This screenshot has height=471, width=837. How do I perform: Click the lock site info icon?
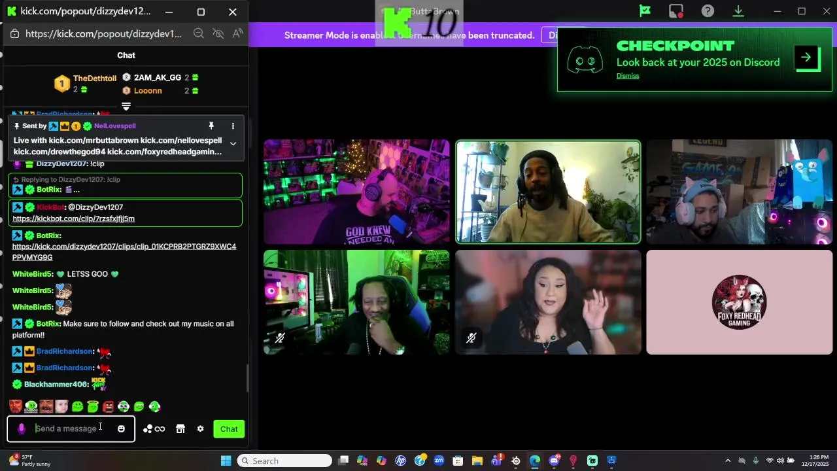click(x=14, y=33)
